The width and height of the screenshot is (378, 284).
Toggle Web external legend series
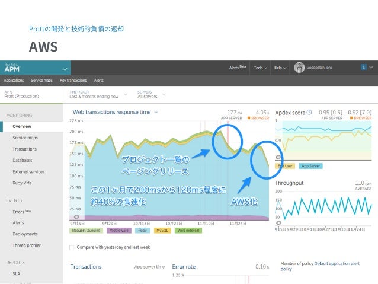click(188, 231)
